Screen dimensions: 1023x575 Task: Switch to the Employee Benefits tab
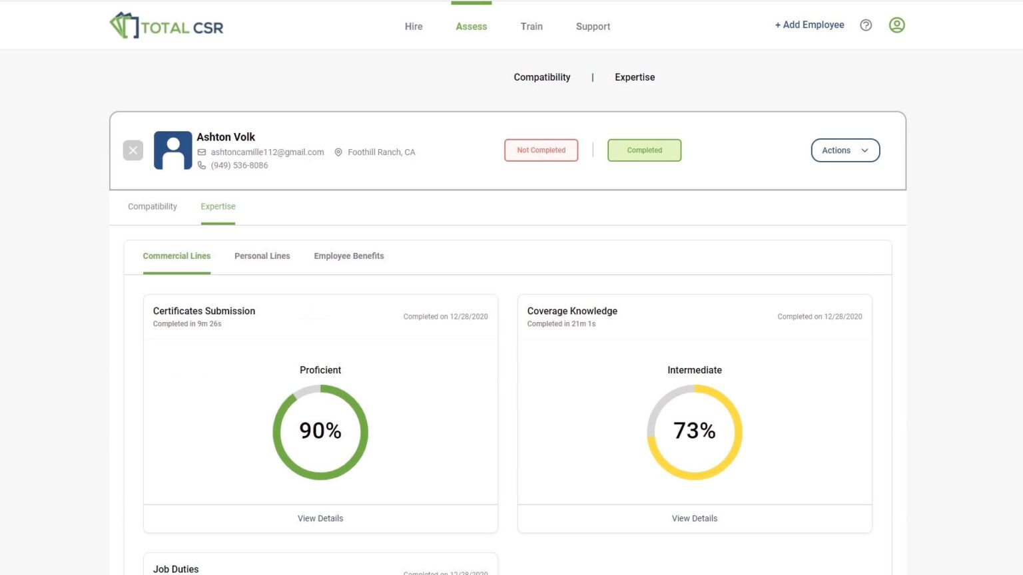[349, 256]
